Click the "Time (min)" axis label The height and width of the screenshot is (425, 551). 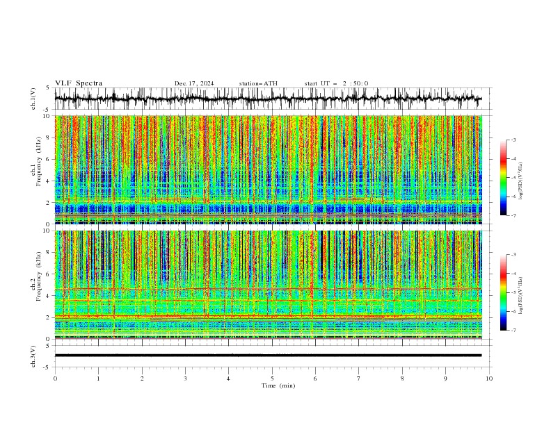point(278,385)
